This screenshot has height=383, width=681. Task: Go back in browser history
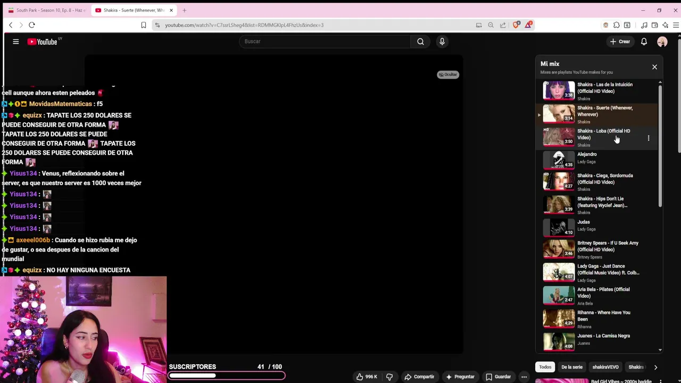pyautogui.click(x=11, y=25)
